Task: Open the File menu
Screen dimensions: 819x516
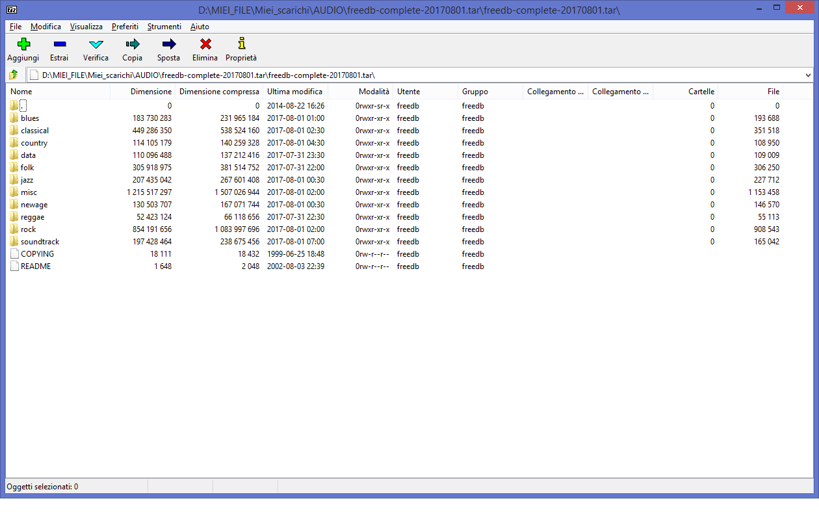Action: pos(16,27)
